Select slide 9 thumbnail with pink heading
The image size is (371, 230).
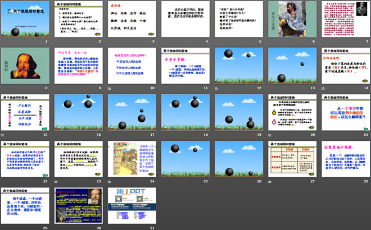click(79, 66)
